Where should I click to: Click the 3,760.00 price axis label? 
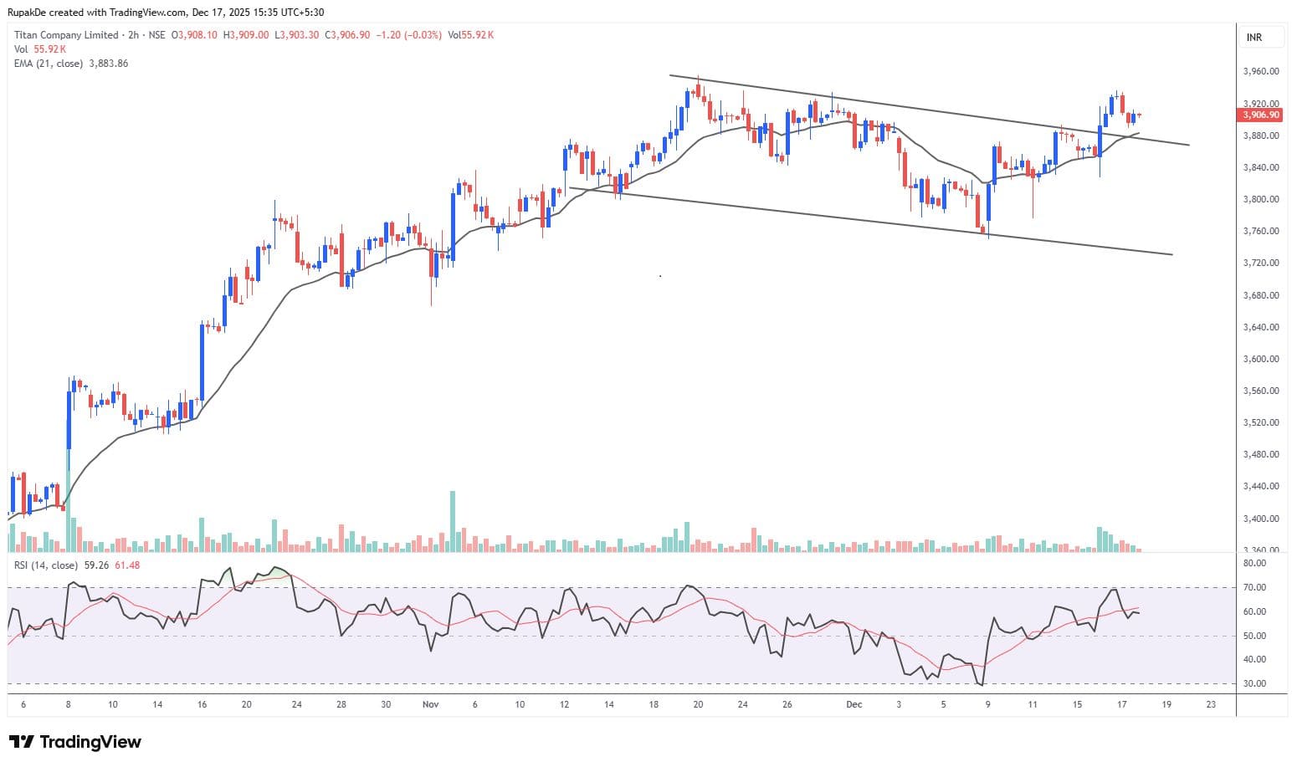[x=1260, y=231]
